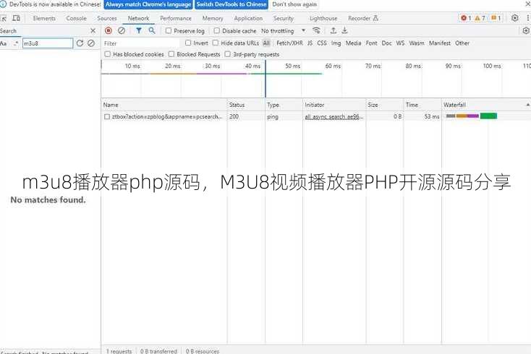Check Hide data URLs checkbox

coord(216,43)
